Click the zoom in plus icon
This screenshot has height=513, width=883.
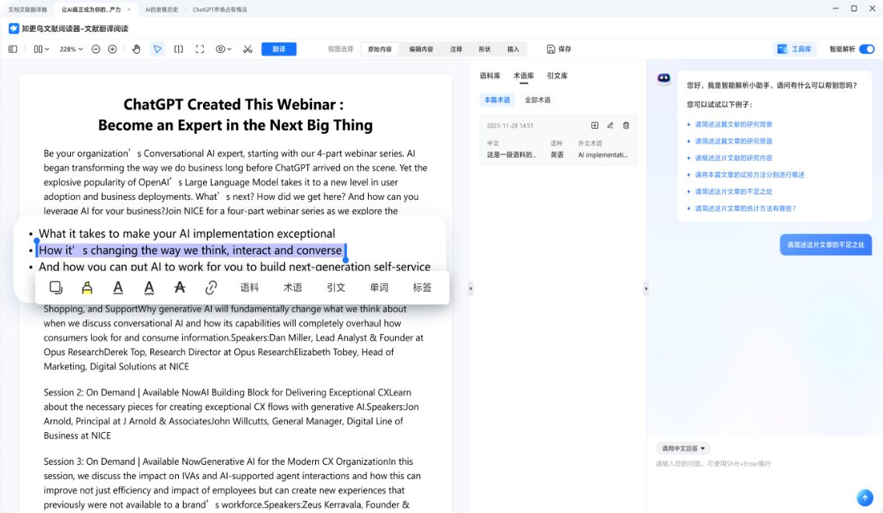[x=113, y=50]
